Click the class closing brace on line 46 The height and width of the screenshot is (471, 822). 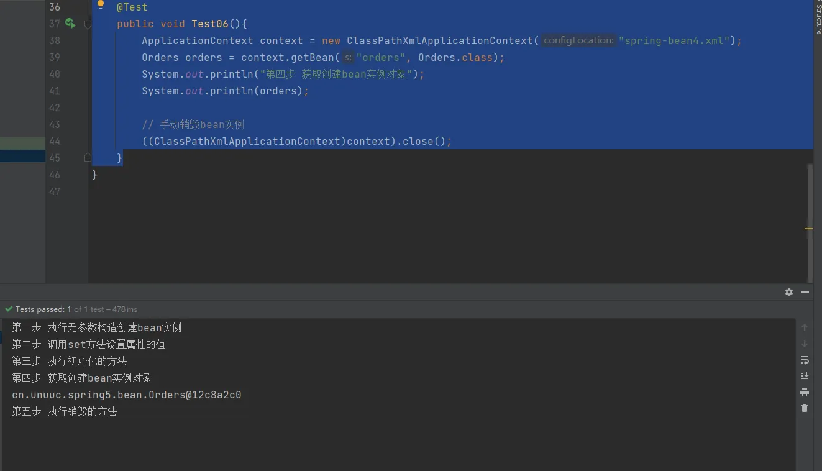pyautogui.click(x=95, y=175)
